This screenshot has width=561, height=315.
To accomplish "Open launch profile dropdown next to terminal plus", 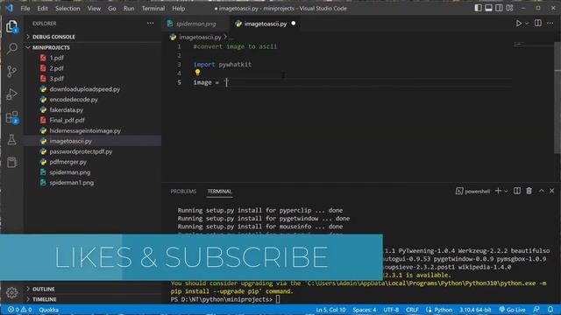I will [x=506, y=192].
